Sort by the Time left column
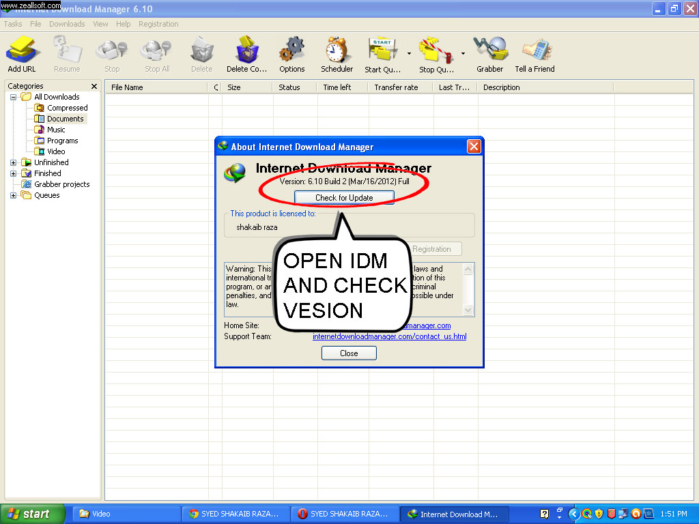 [x=343, y=87]
